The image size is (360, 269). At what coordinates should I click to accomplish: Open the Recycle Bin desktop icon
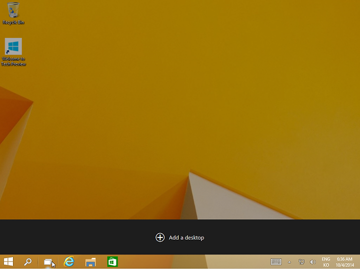tap(13, 13)
